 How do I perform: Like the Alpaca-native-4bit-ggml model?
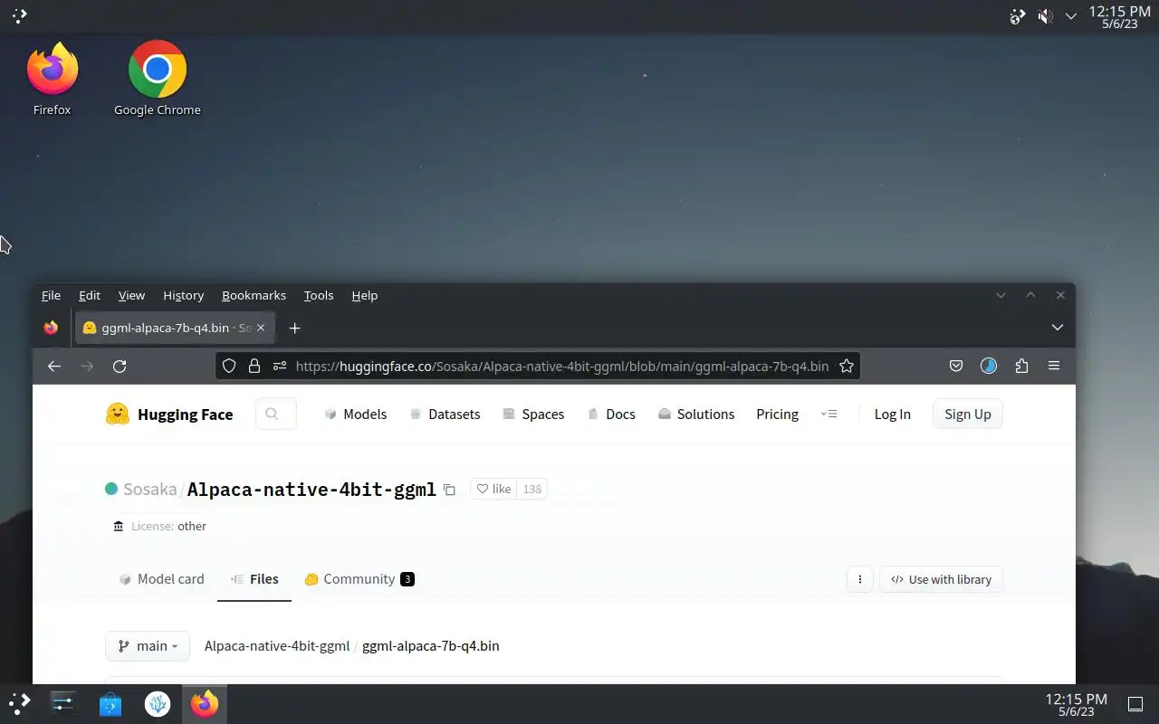tap(494, 489)
